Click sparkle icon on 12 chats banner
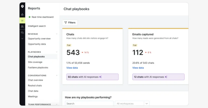The image size is (208, 108). click(x=166, y=77)
